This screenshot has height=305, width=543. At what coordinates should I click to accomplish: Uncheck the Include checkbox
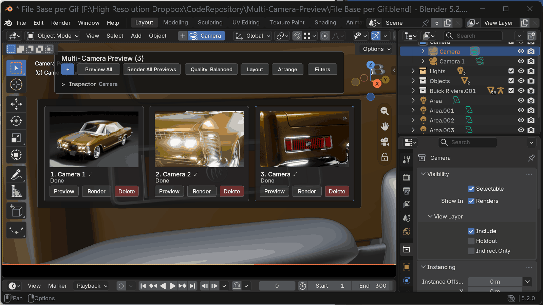coord(471,231)
